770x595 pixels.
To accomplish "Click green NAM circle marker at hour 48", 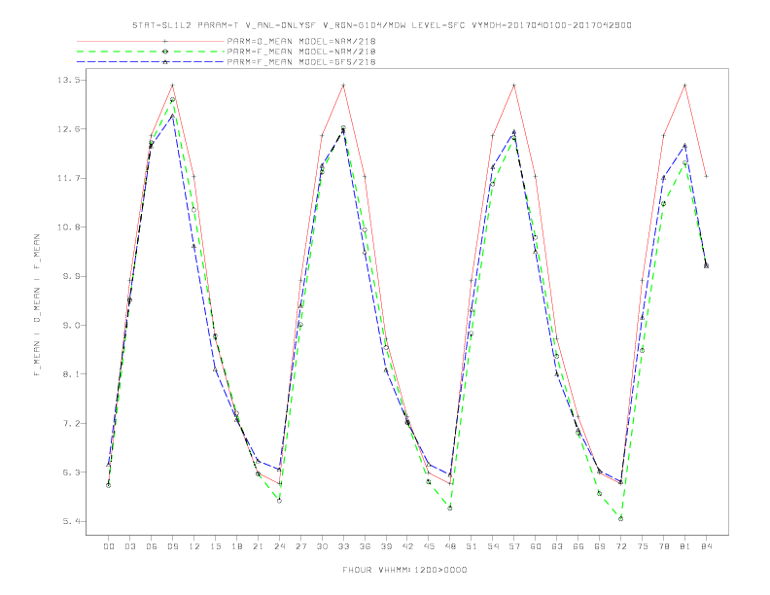I will point(450,508).
